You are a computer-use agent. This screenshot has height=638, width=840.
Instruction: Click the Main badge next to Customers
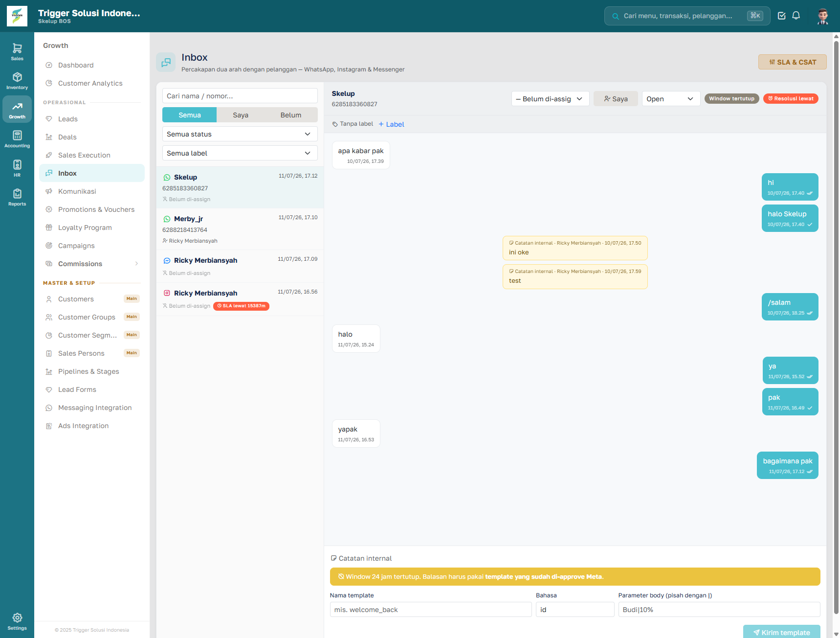click(132, 298)
